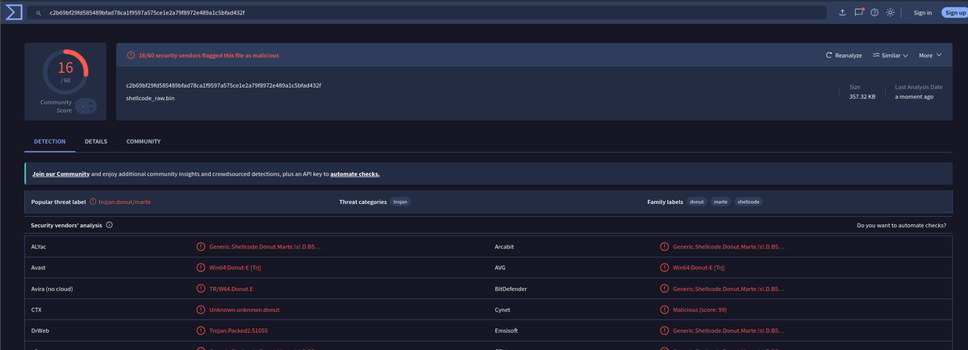Click the alert icon in the Arcabit row
This screenshot has width=968, height=350.
point(664,246)
